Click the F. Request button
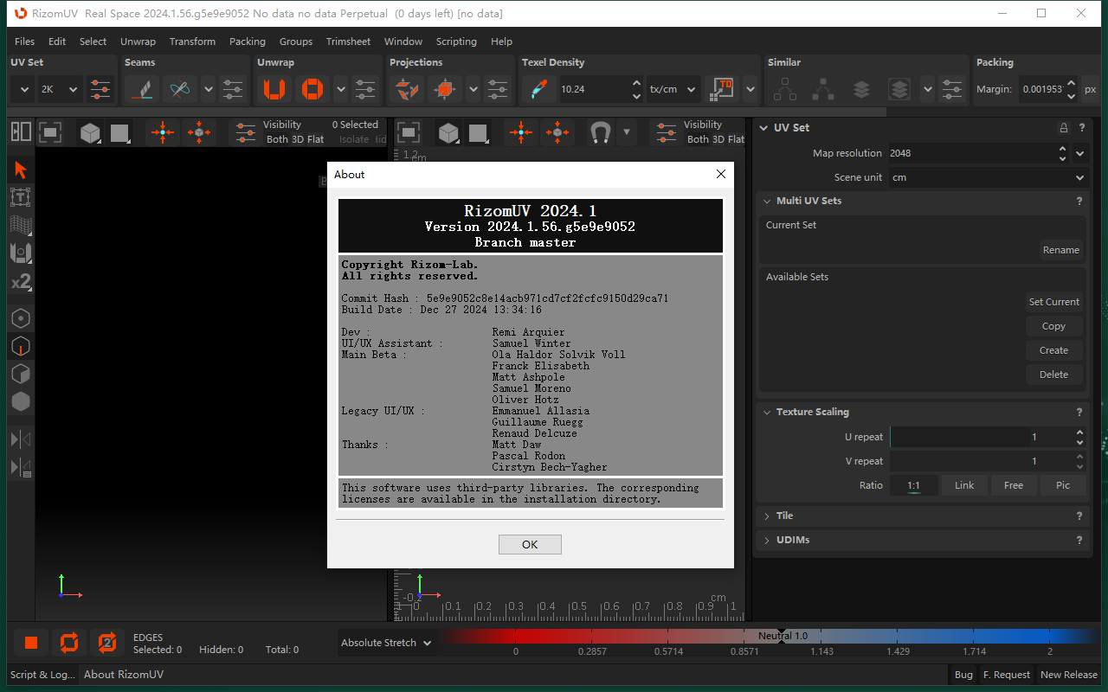This screenshot has width=1108, height=692. click(x=1007, y=675)
